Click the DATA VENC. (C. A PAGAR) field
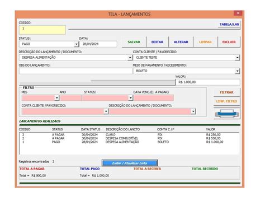265x206 pixels. click(154, 98)
